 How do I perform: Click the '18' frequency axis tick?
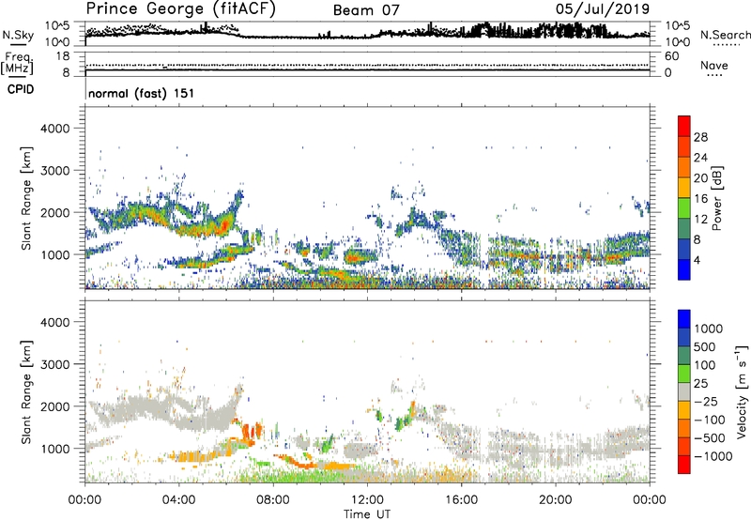(x=63, y=56)
